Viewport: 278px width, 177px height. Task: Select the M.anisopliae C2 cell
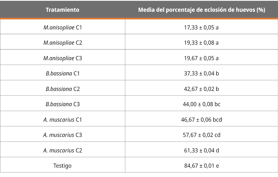click(63, 43)
